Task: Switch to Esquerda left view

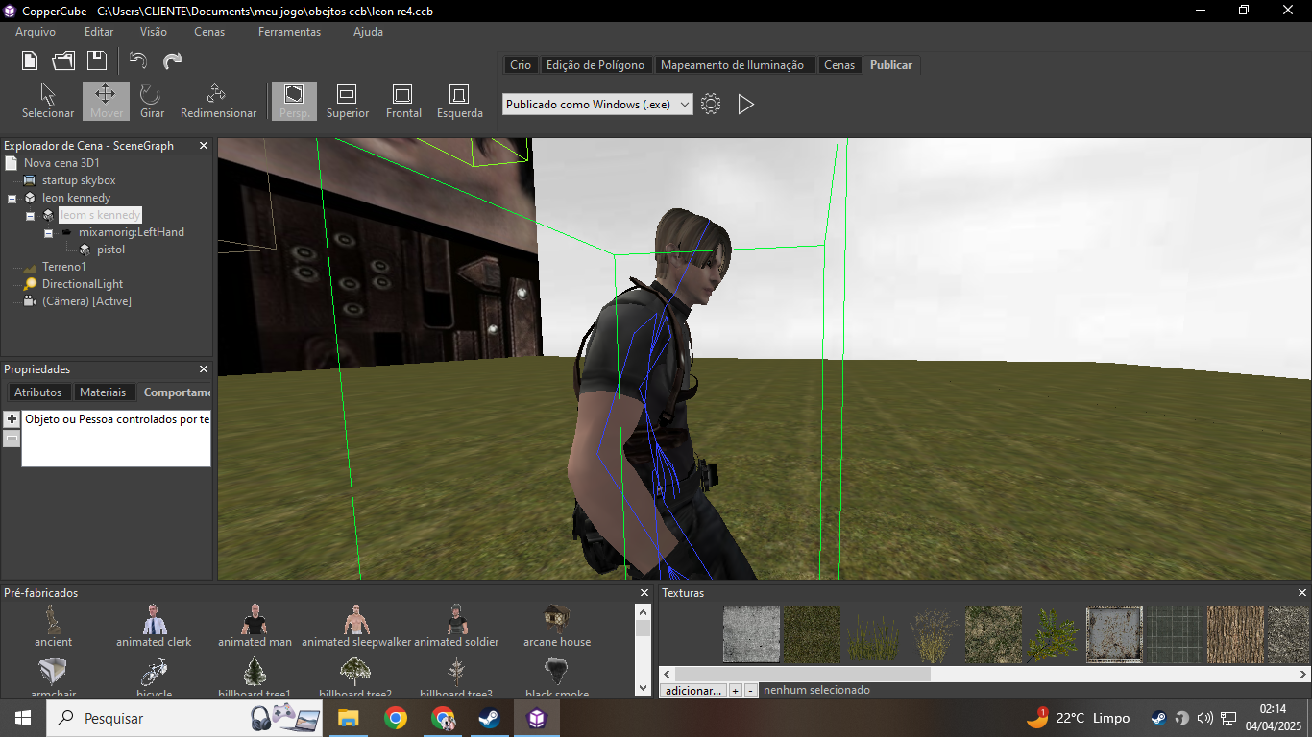Action: pos(459,101)
